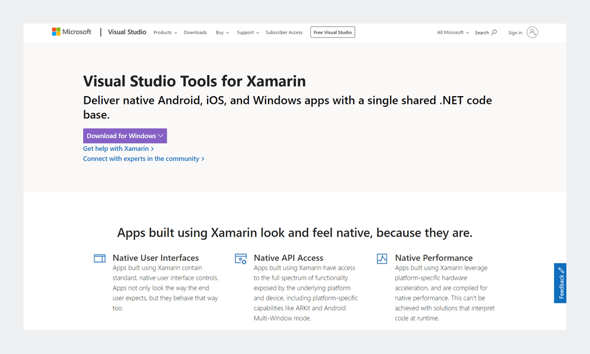
Task: Click the Native API Access gear icon
Action: pos(241,259)
